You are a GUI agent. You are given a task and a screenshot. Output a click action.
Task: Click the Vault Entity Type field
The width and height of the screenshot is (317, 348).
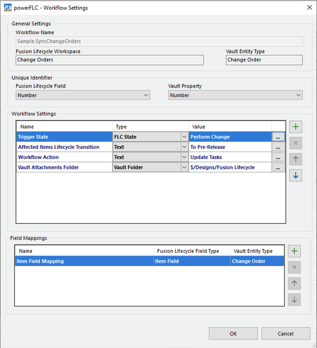tap(264, 60)
